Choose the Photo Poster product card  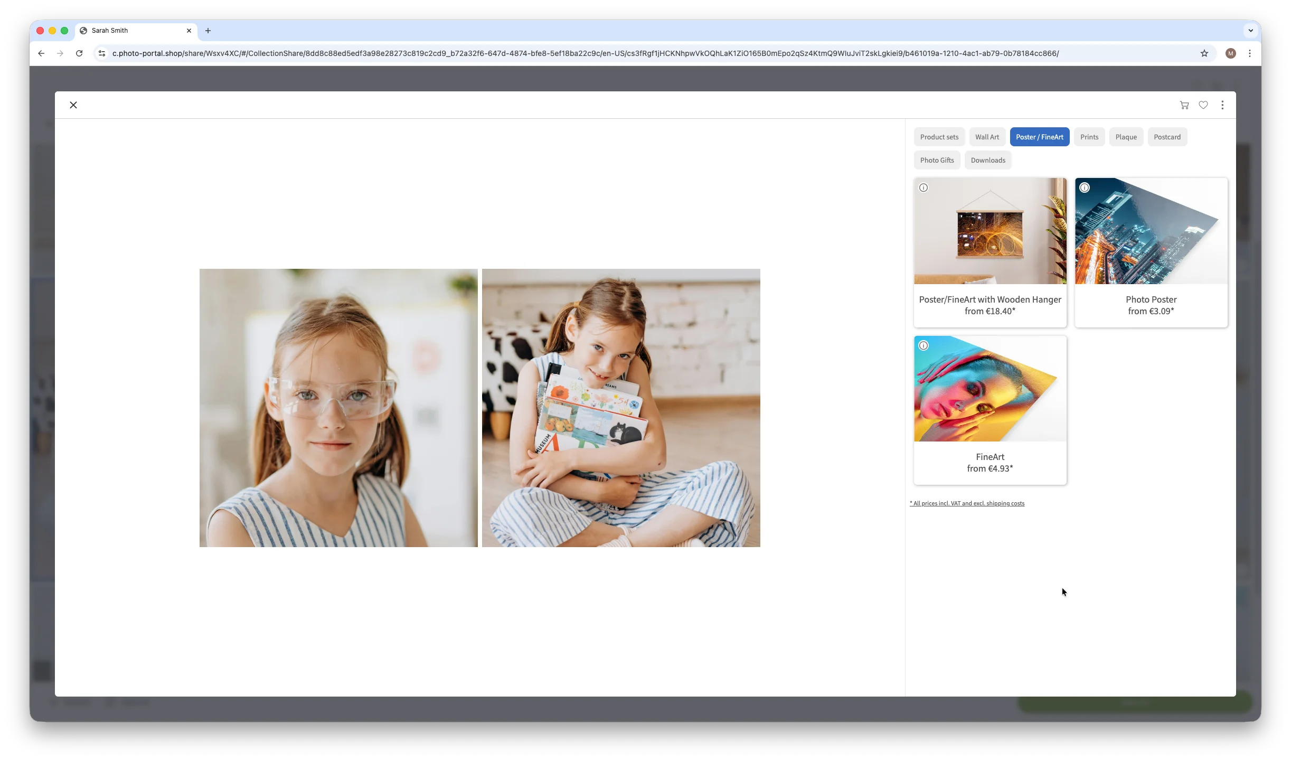1151,252
